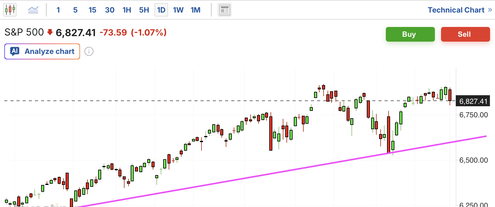Switch to 1H timeframe
Viewport: 495px width, 207px height.
coord(127,10)
